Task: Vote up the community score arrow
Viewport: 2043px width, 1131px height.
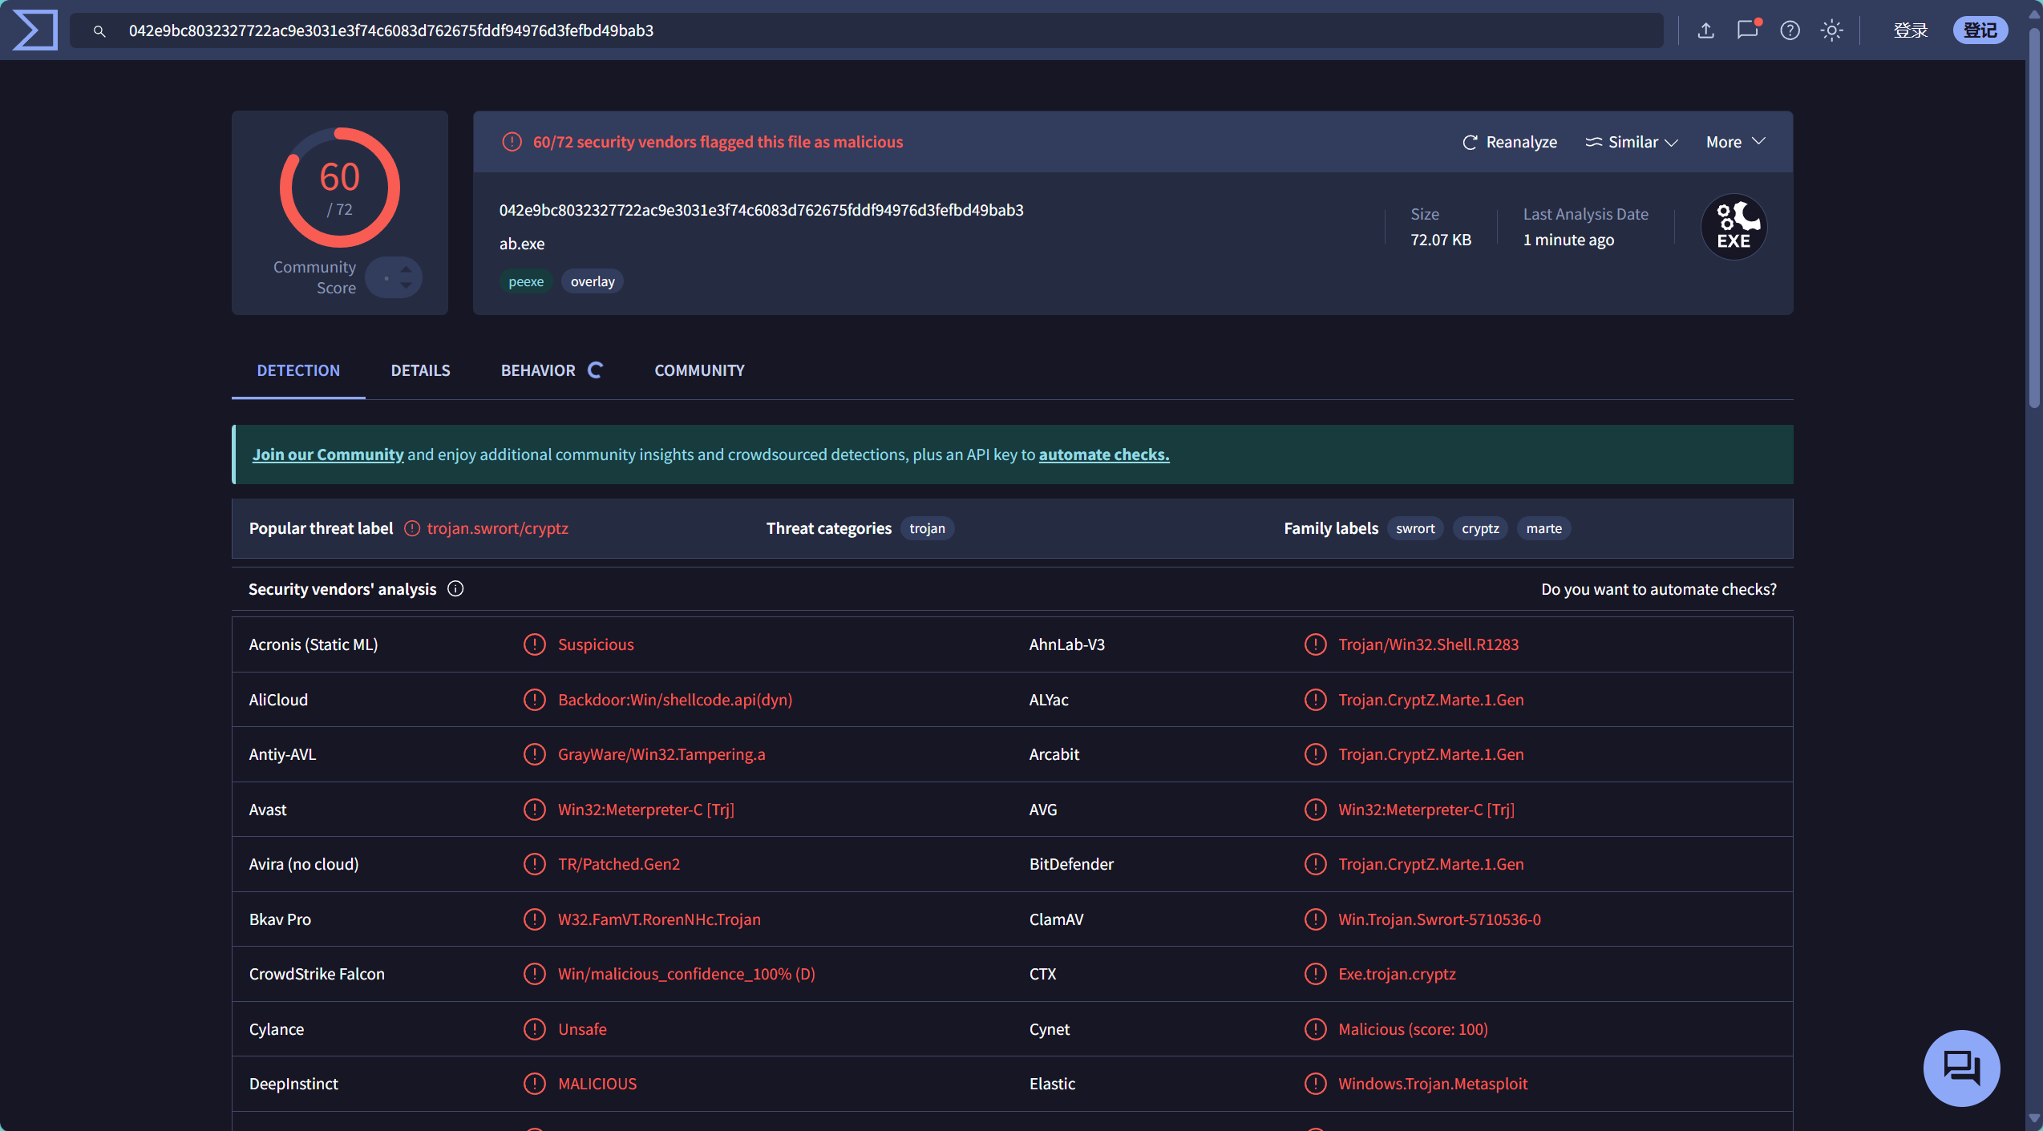Action: click(406, 269)
